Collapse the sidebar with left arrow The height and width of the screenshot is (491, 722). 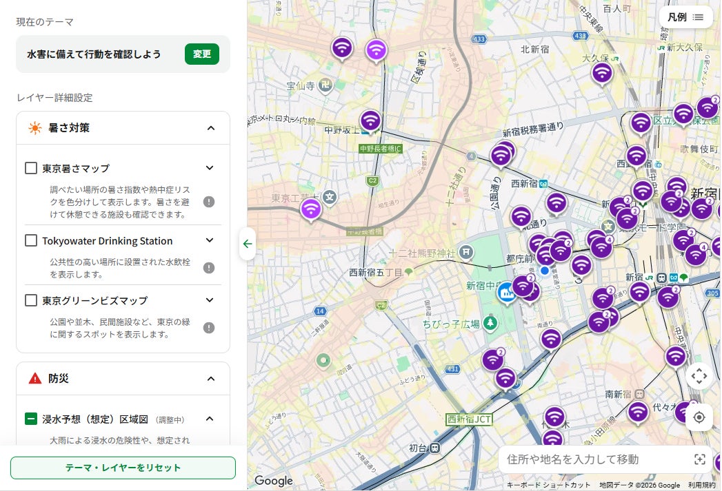coord(248,244)
